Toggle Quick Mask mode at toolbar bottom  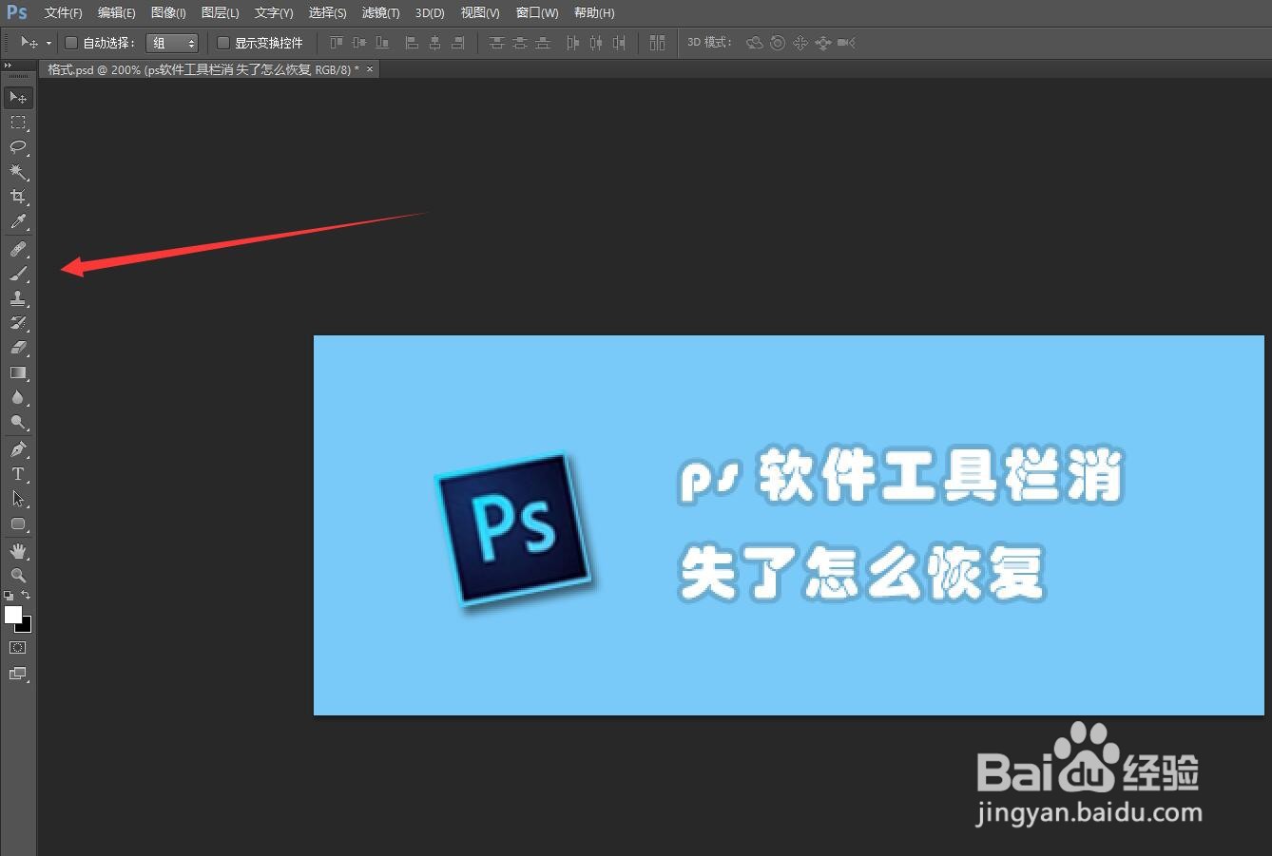[x=16, y=647]
